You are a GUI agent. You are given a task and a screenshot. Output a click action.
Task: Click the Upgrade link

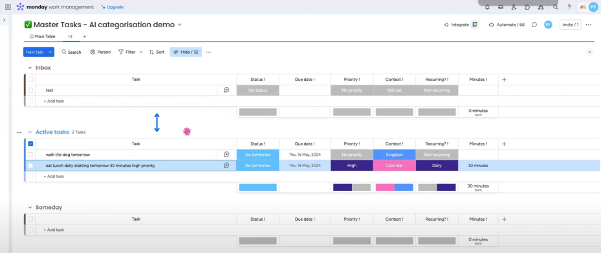(113, 7)
